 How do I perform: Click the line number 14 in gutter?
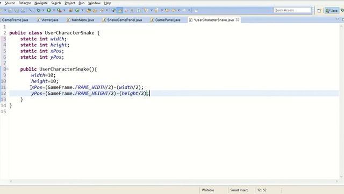3,106
